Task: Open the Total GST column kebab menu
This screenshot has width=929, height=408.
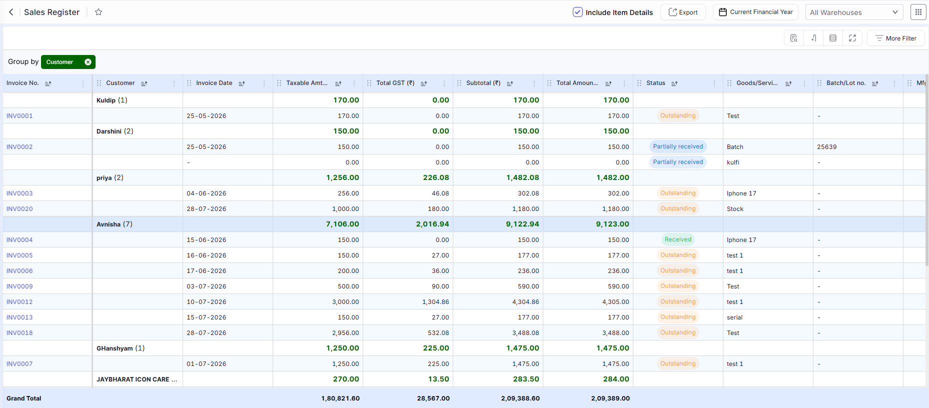Action: 444,83
